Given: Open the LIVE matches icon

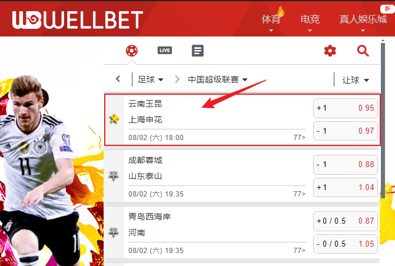Looking at the screenshot, I should [x=165, y=51].
